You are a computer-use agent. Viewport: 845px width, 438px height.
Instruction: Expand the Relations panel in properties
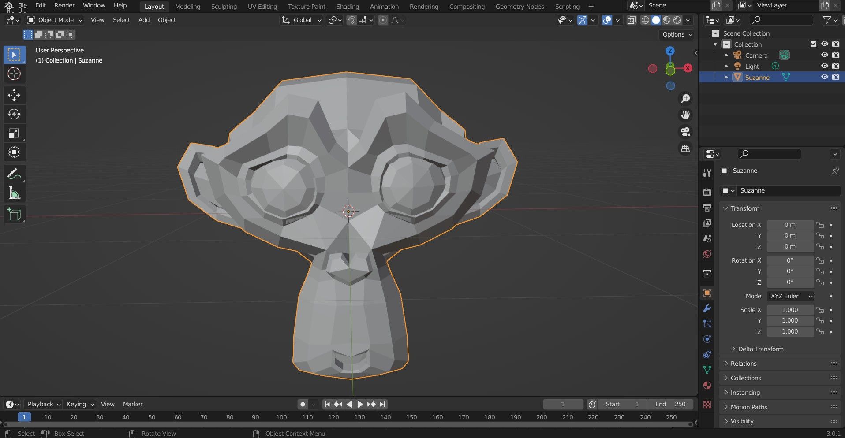pyautogui.click(x=744, y=363)
